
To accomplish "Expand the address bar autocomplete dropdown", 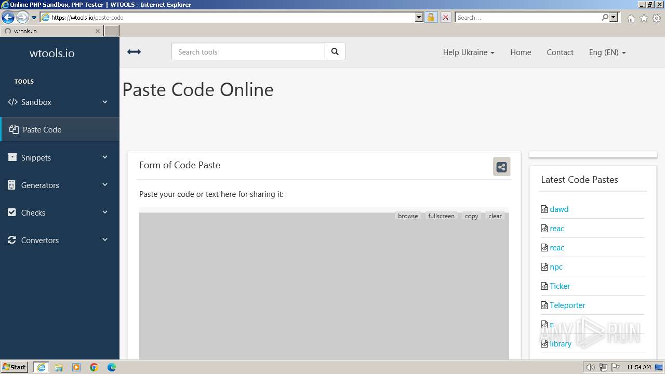I will [419, 17].
